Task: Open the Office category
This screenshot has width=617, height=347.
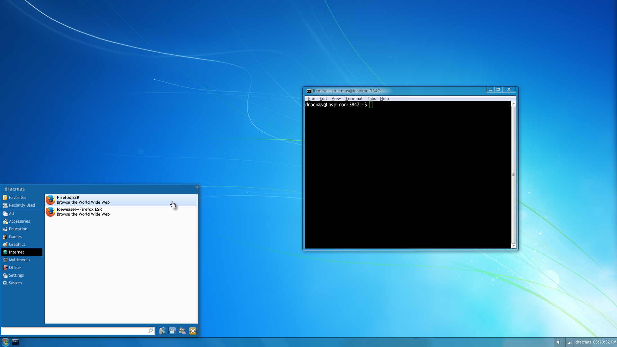Action: 22,268
